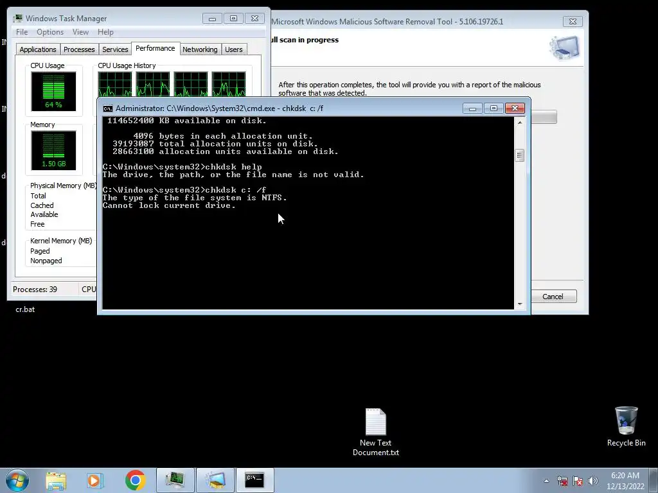
Task: Select New Text Document.txt desktop icon
Action: pyautogui.click(x=375, y=432)
